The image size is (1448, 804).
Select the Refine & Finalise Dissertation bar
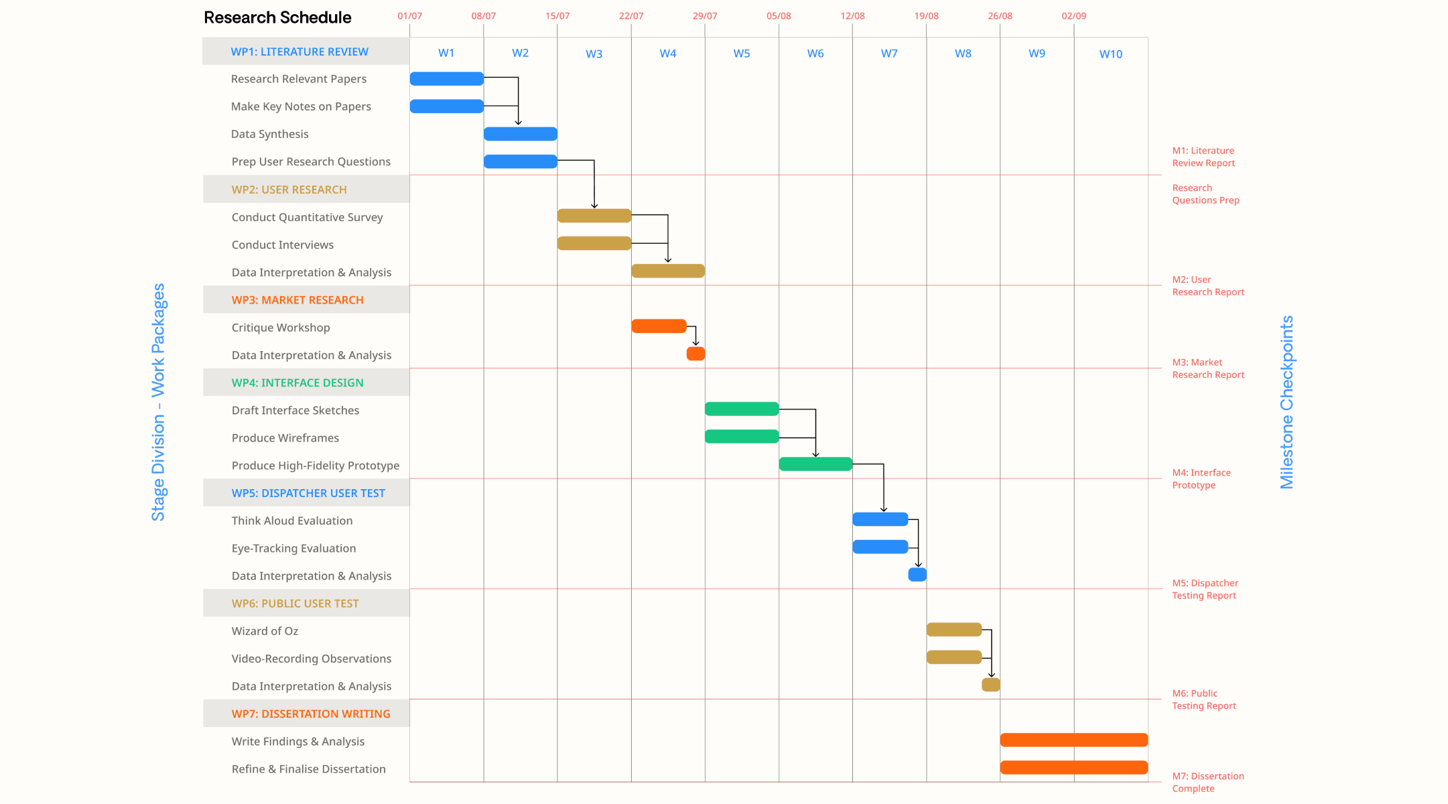(x=1074, y=768)
